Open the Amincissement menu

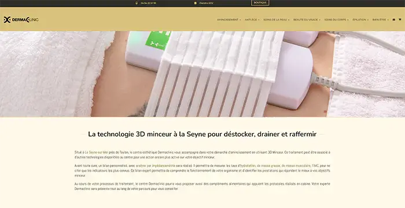point(227,20)
